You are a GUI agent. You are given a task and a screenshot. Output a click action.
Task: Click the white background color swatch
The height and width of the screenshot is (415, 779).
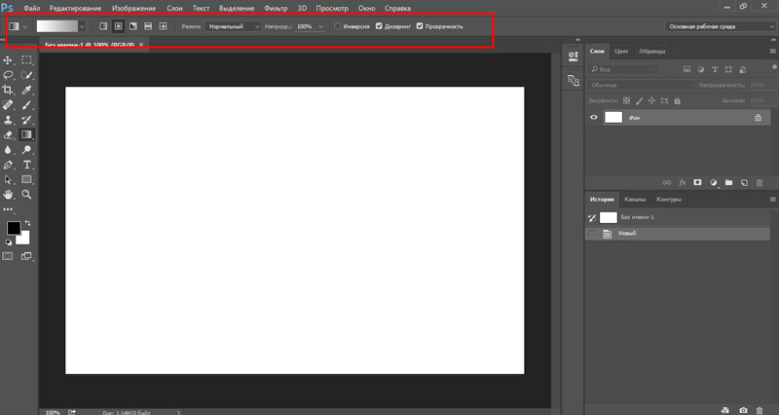pyautogui.click(x=24, y=239)
